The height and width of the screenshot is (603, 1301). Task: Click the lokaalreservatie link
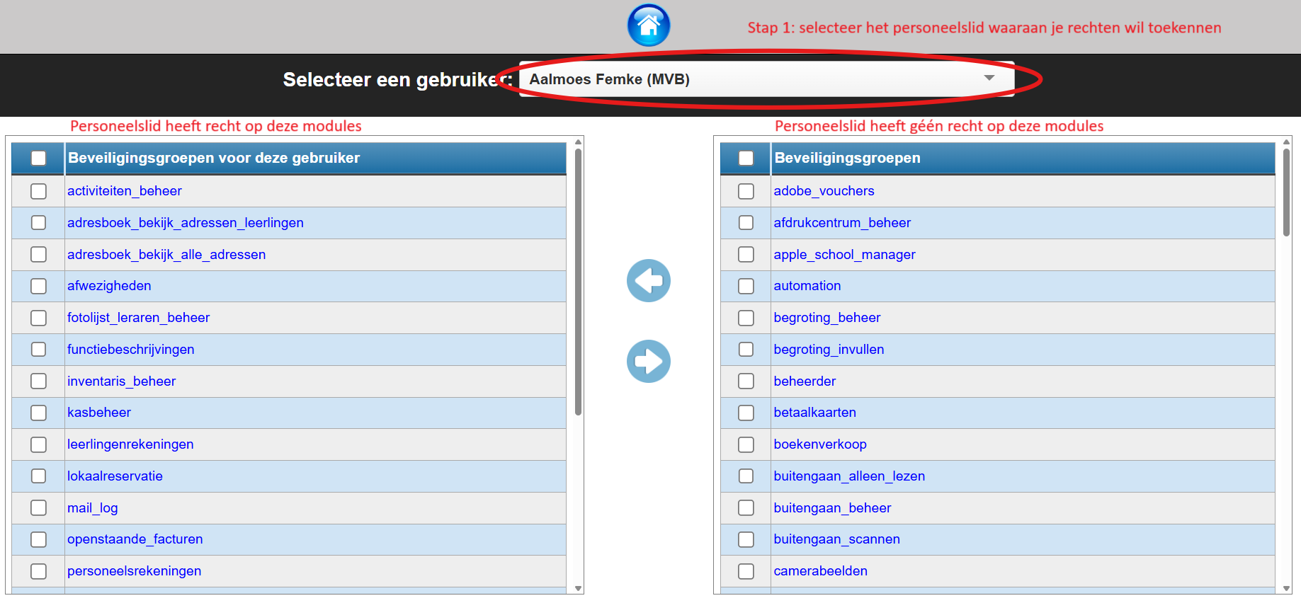[115, 476]
